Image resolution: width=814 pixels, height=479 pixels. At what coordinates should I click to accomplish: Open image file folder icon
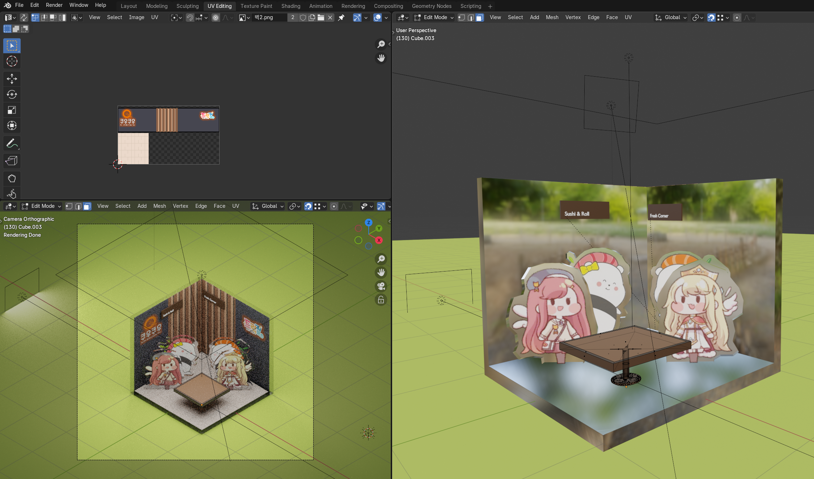pyautogui.click(x=321, y=17)
